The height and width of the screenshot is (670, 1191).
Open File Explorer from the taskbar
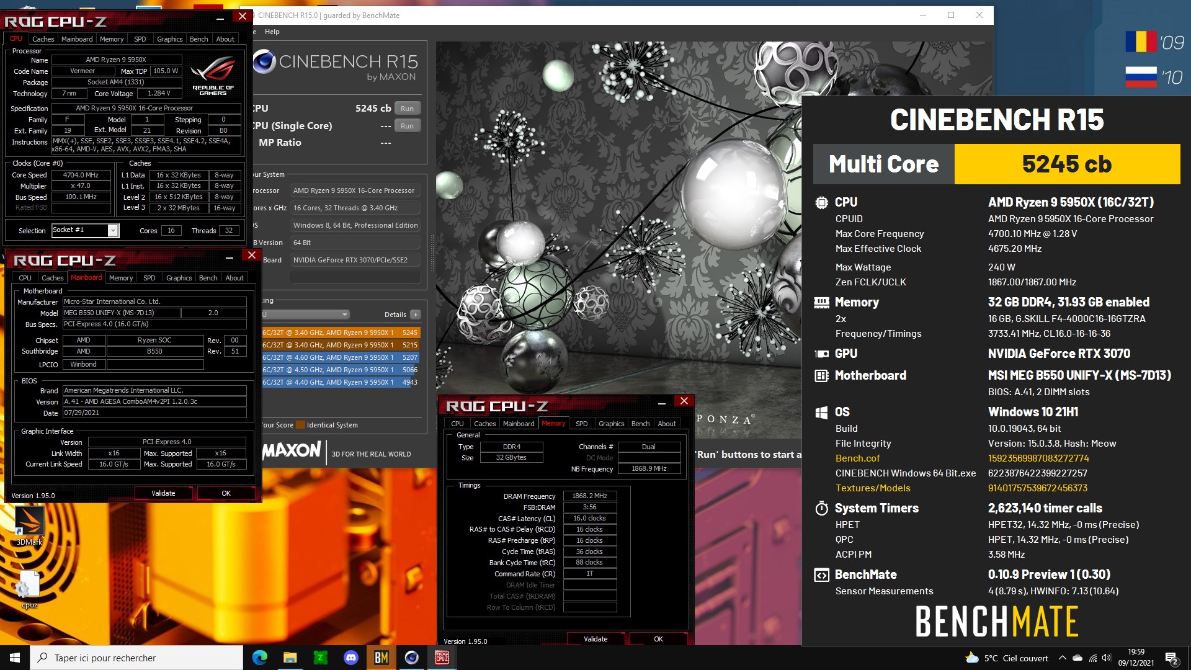[x=290, y=658]
